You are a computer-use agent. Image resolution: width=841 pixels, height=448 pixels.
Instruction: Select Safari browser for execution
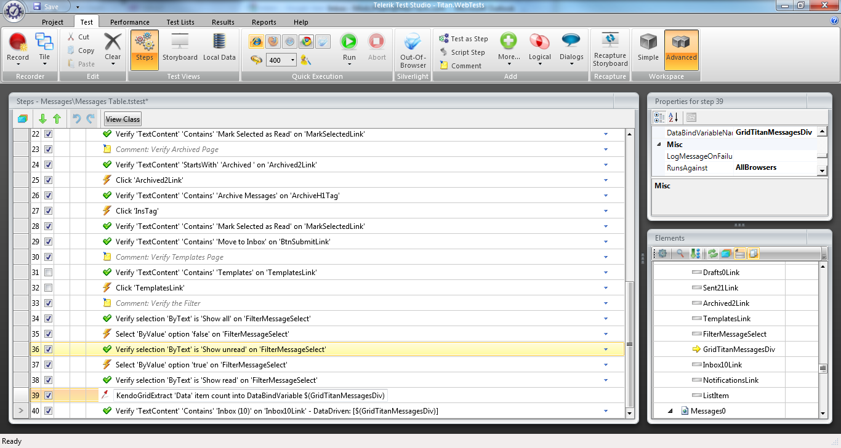click(290, 42)
